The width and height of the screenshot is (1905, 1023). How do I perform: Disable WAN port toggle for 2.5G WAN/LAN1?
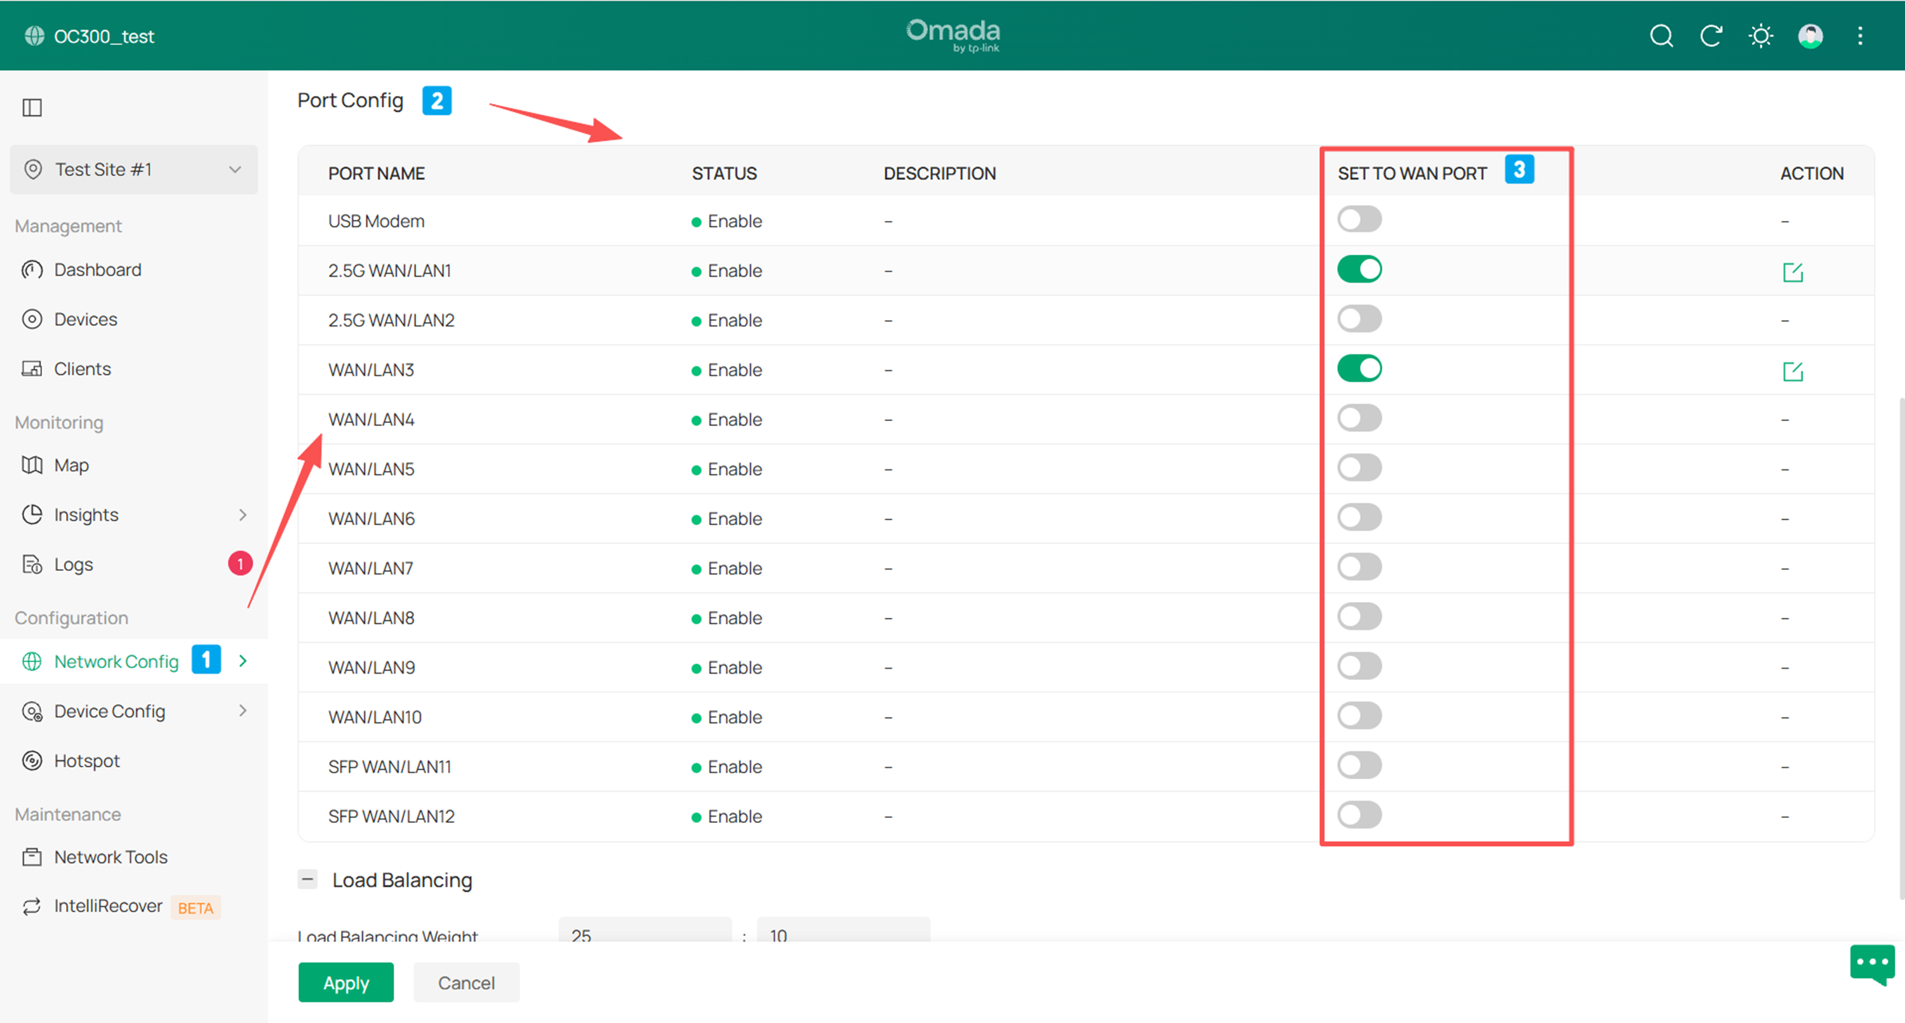click(1360, 269)
